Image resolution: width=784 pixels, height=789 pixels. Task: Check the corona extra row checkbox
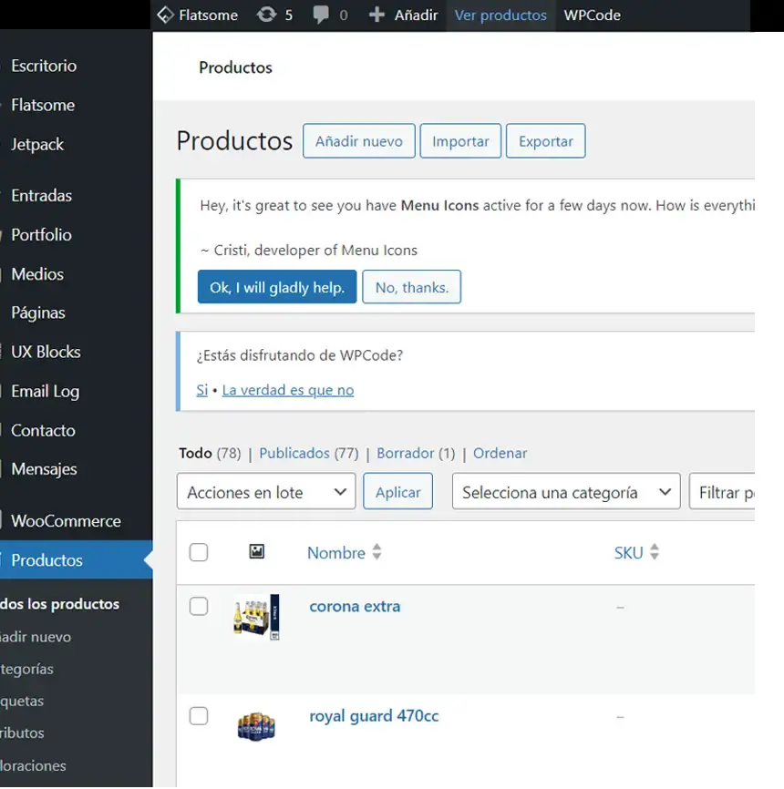[199, 607]
